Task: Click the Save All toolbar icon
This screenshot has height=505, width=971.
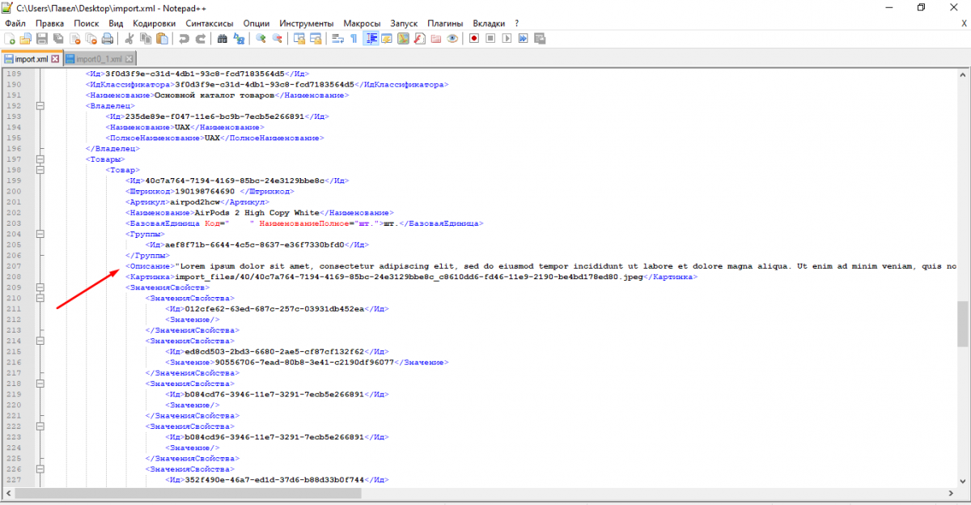Action: [x=58, y=38]
